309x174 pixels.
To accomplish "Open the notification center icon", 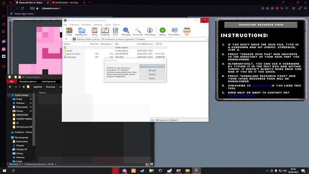I will click(304, 171).
